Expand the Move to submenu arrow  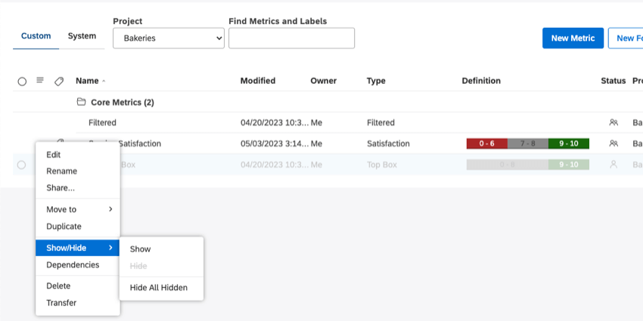coord(110,209)
